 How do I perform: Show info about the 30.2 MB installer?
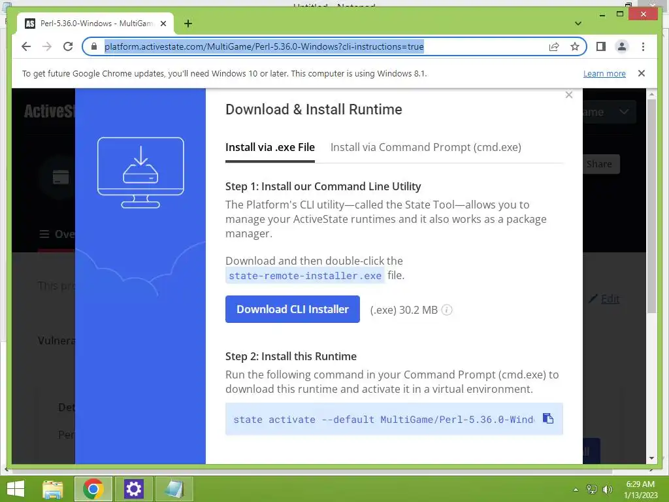coord(447,310)
